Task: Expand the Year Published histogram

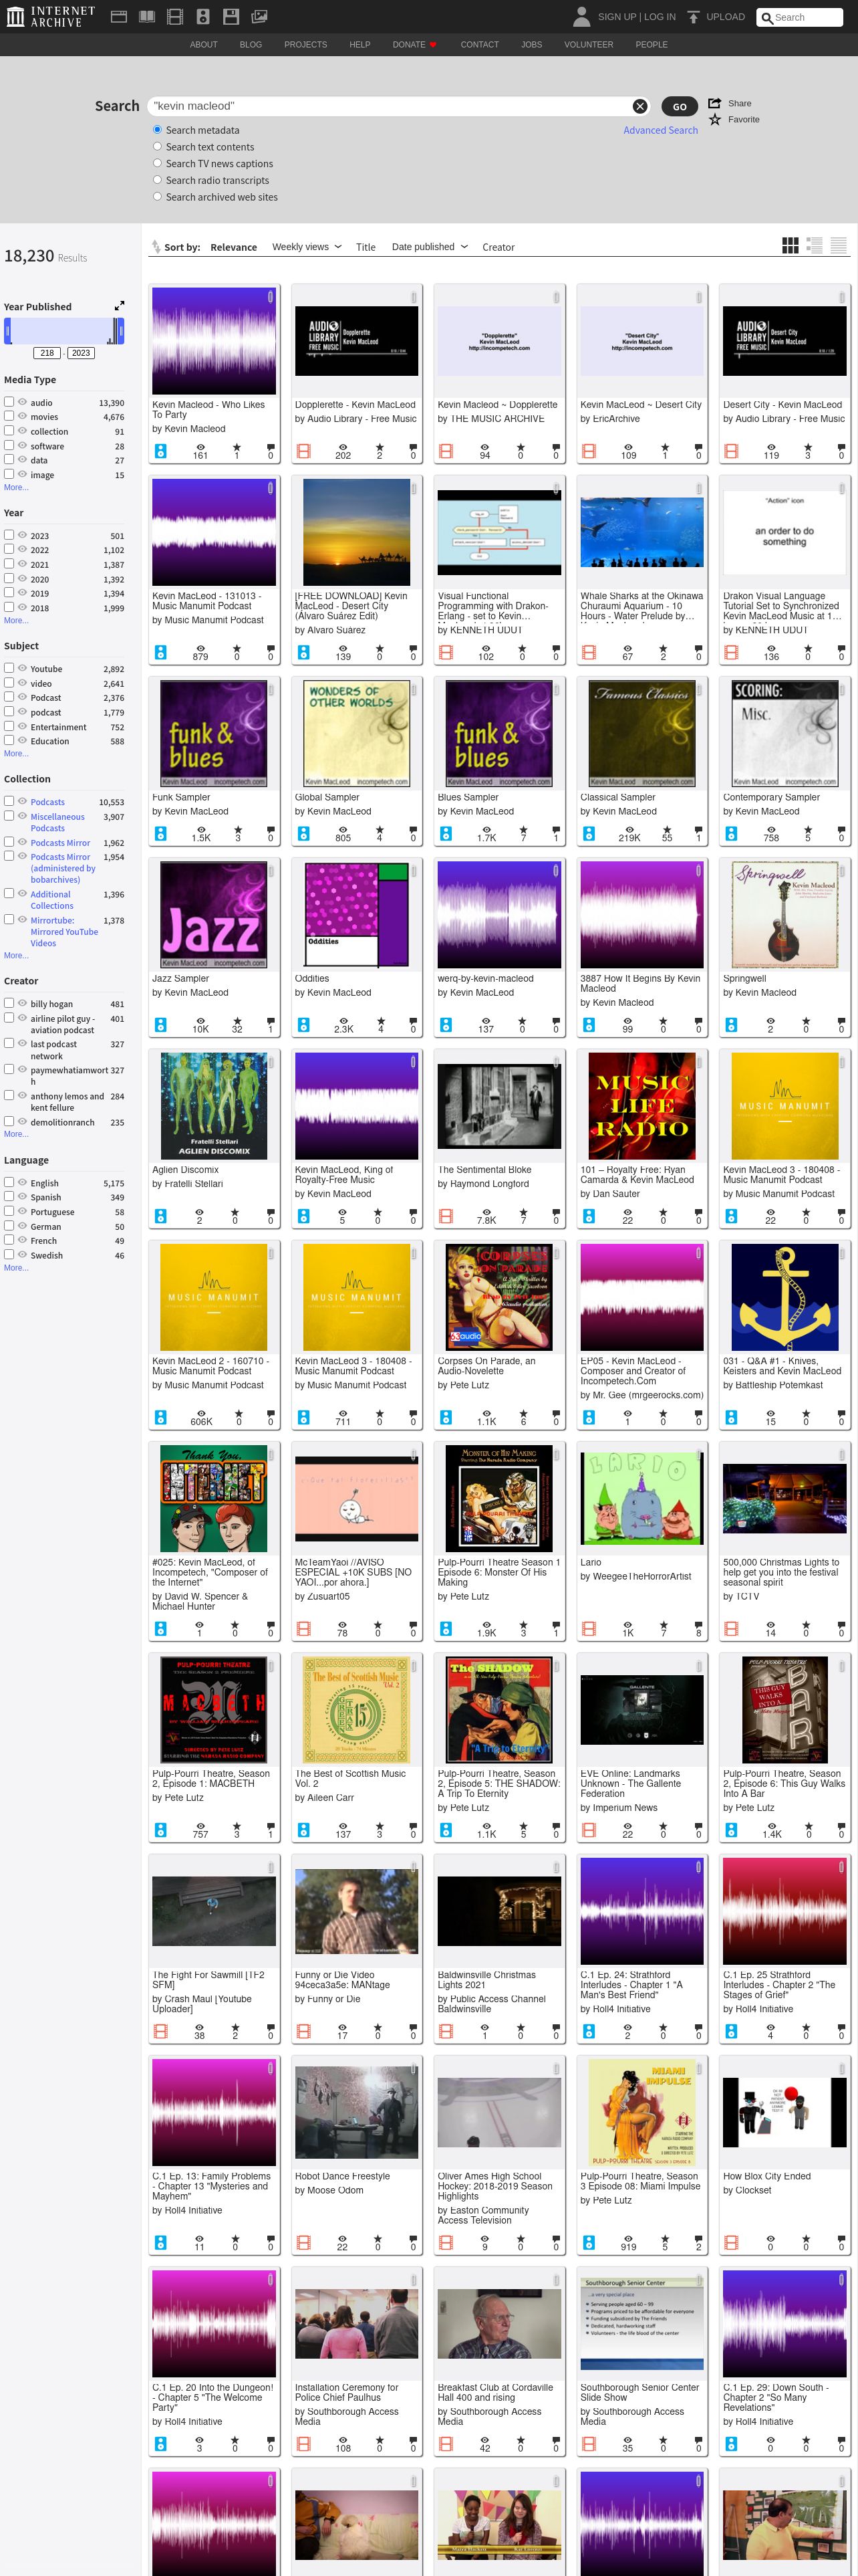Action: coord(119,306)
